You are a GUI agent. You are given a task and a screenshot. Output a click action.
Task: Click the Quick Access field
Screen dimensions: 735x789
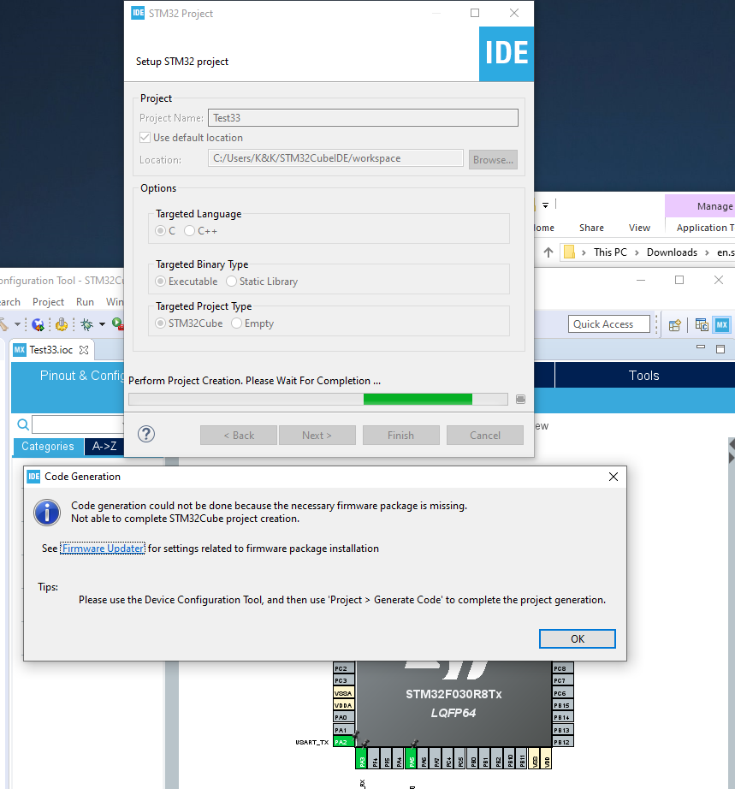pyautogui.click(x=608, y=324)
